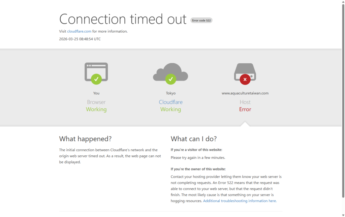Click the red X error badge on the host
Image resolution: width=345 pixels, height=217 pixels.
pos(245,79)
